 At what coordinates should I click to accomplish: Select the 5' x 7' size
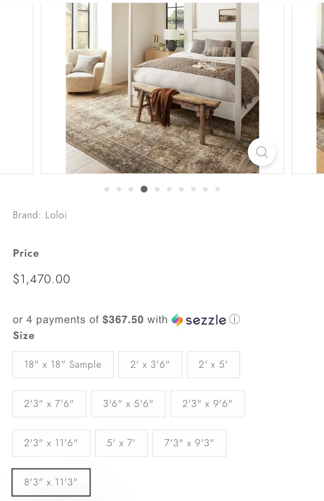(x=122, y=442)
